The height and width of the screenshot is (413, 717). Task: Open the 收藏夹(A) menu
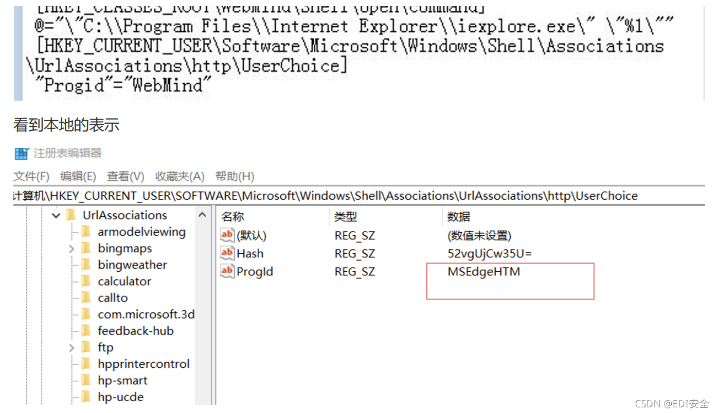(x=180, y=176)
